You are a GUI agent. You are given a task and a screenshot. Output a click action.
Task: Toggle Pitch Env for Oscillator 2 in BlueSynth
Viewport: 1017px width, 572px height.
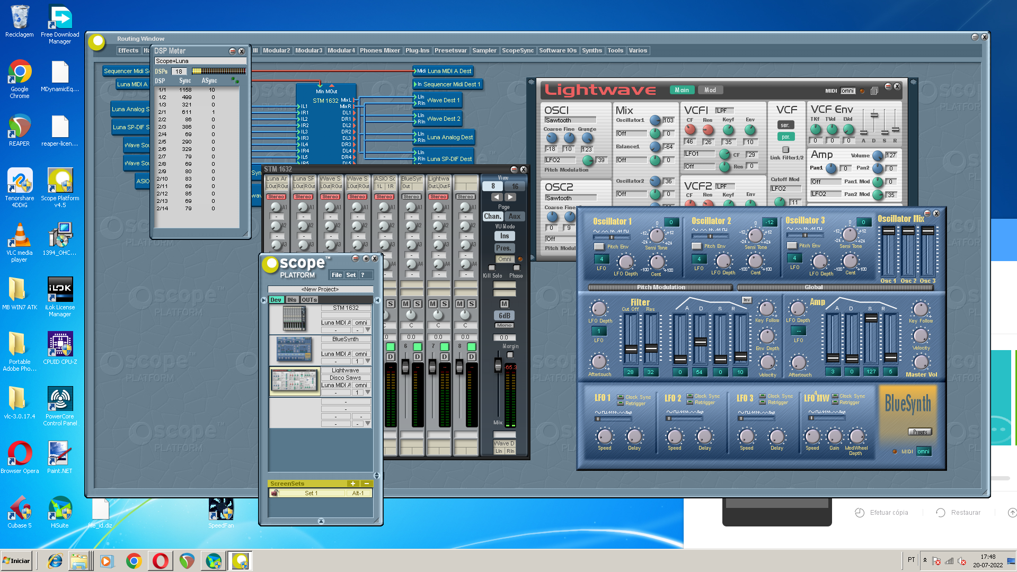coord(696,246)
